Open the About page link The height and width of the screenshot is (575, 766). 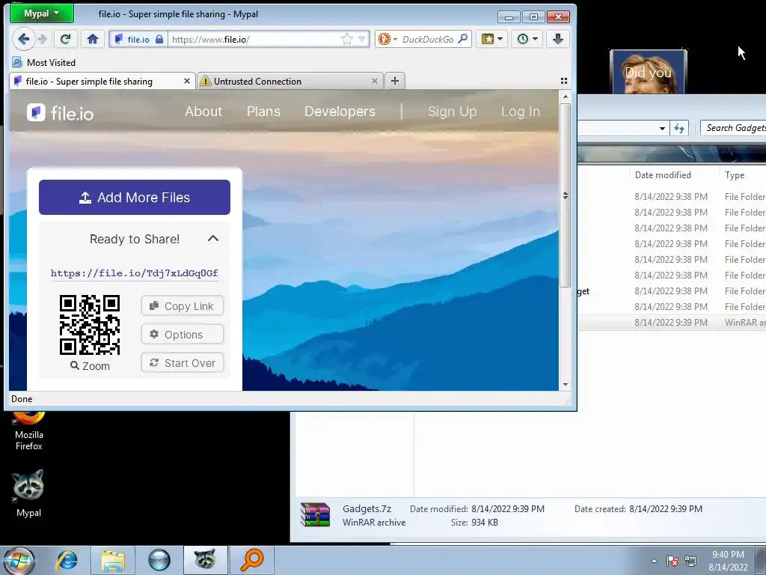coord(203,112)
